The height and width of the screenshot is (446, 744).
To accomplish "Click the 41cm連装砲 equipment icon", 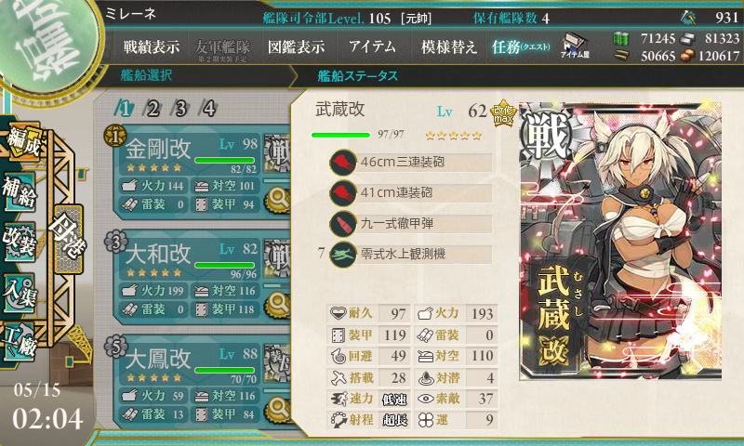I will click(x=343, y=193).
